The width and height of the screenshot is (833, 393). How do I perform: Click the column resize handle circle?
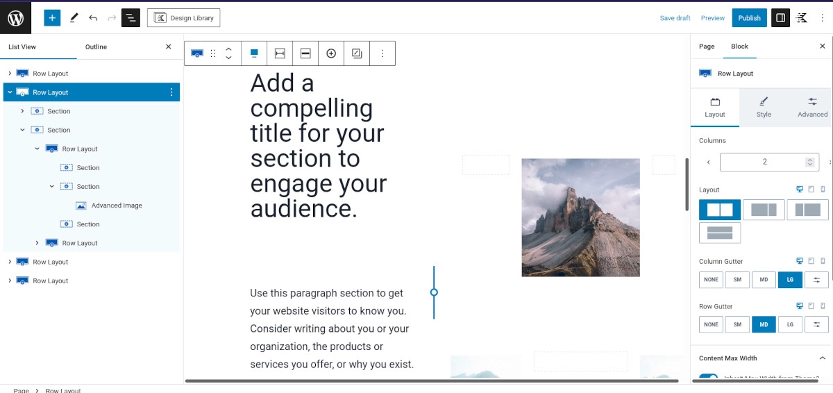434,292
